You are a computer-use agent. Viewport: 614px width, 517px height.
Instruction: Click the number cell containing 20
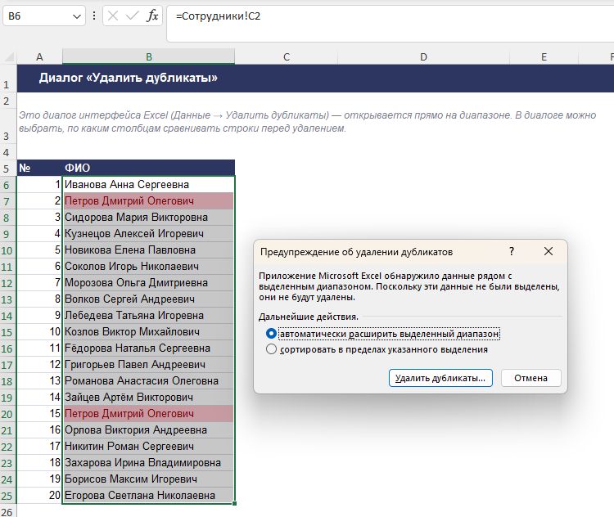(39, 496)
